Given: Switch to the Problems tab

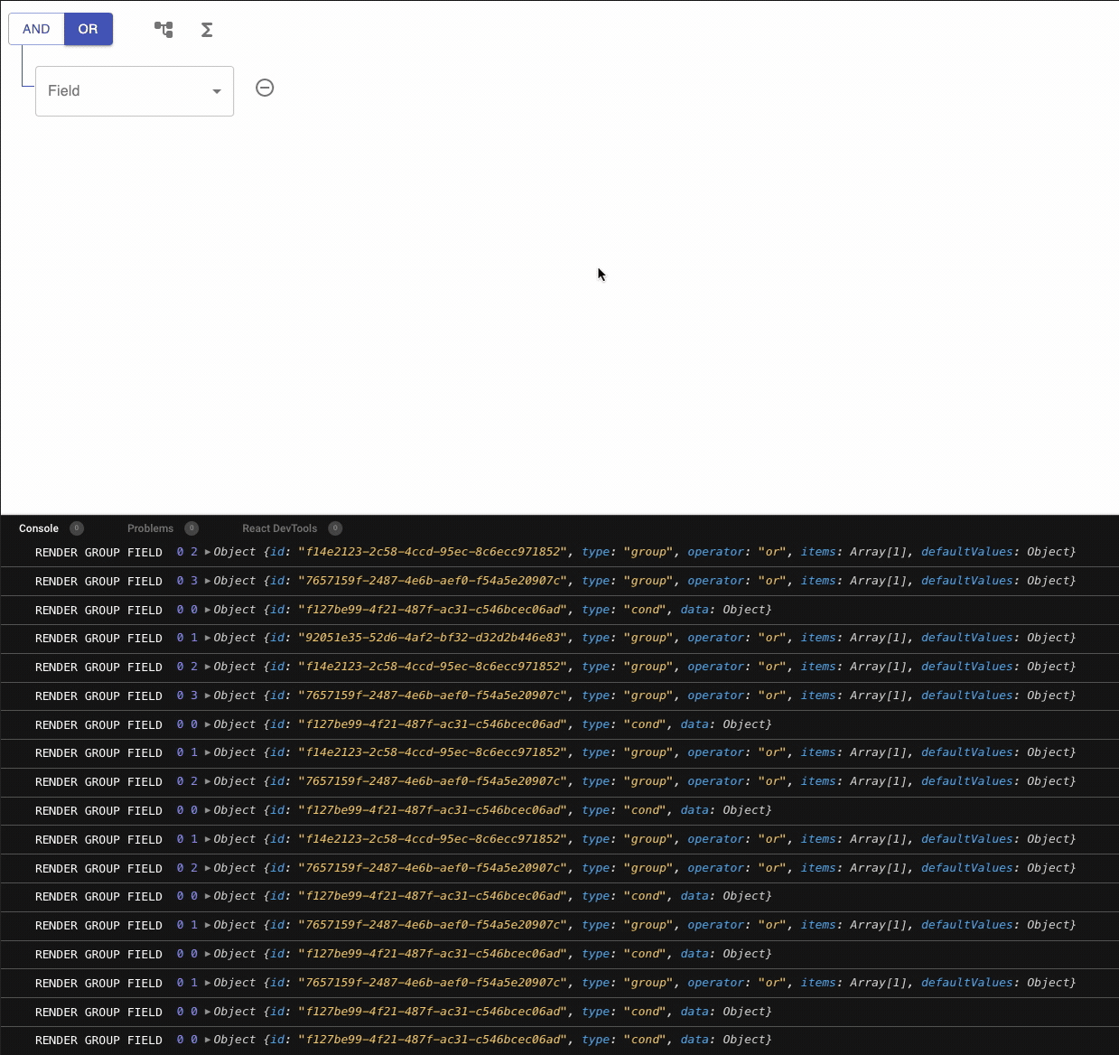Looking at the screenshot, I should coord(150,528).
